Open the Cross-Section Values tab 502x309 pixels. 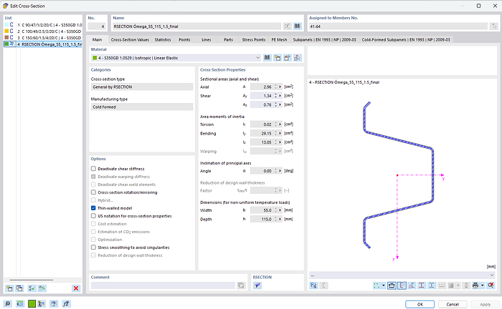[130, 39]
